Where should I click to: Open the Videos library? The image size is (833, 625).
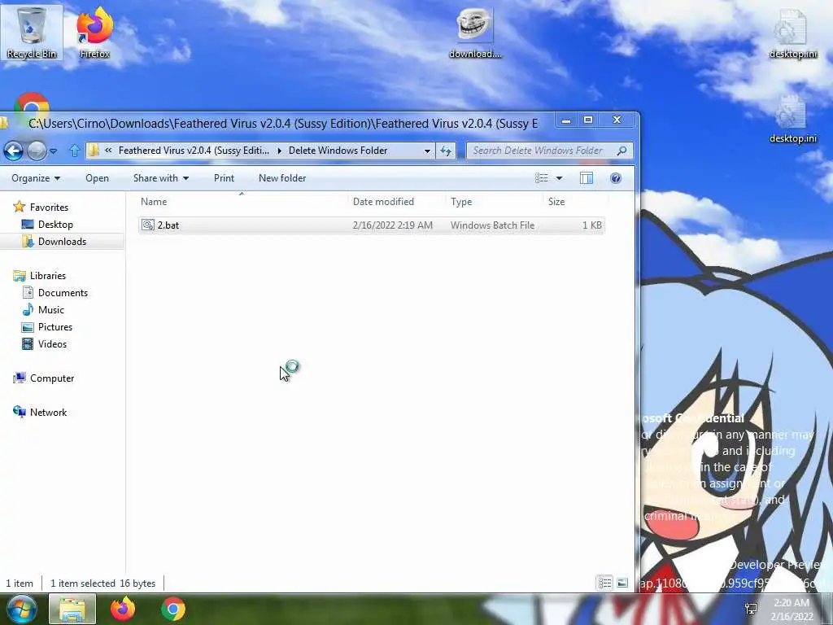click(52, 344)
